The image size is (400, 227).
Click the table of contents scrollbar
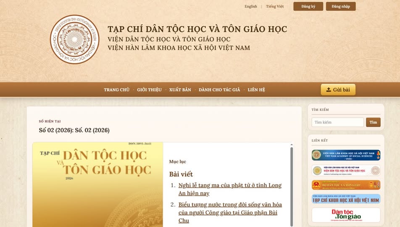(x=292, y=186)
